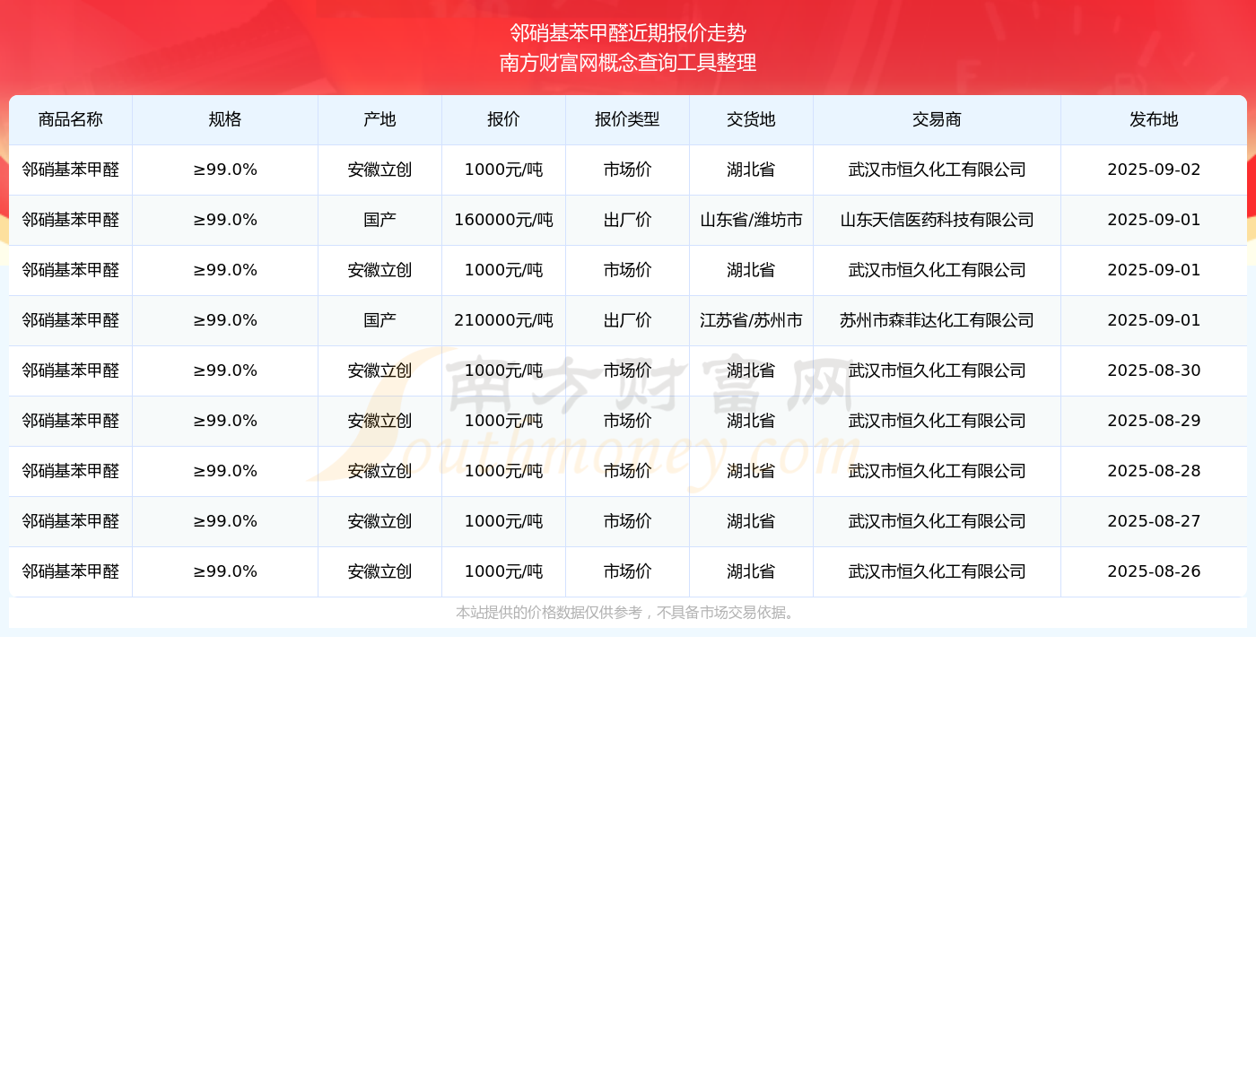Click the date 2025-09-02
1256x1081 pixels.
[1154, 170]
